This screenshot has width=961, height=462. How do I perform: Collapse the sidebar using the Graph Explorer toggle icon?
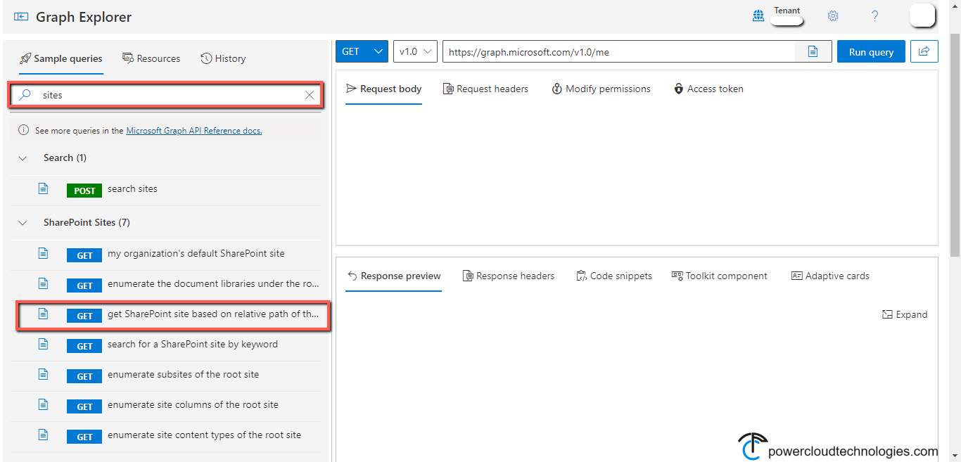point(21,17)
